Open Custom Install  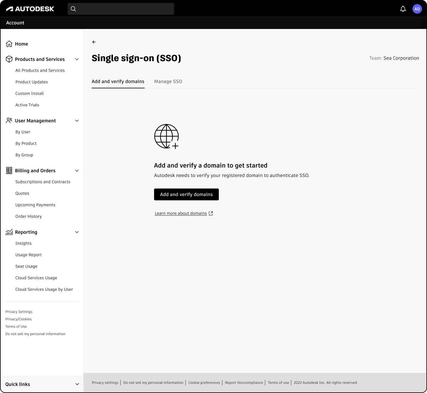pyautogui.click(x=30, y=93)
